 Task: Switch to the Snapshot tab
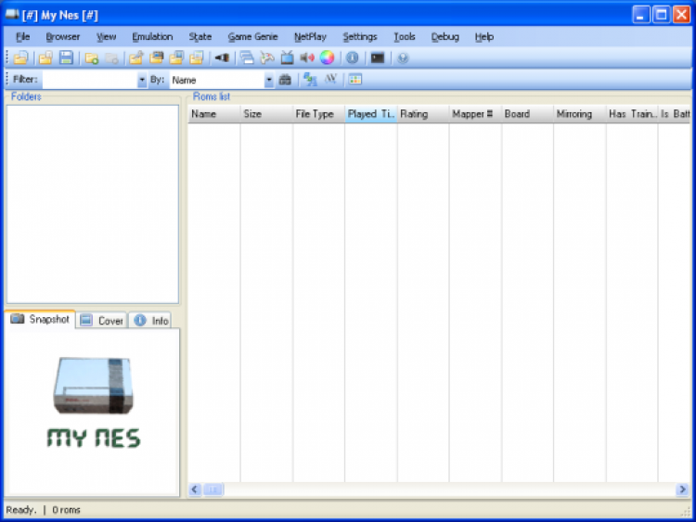40,319
